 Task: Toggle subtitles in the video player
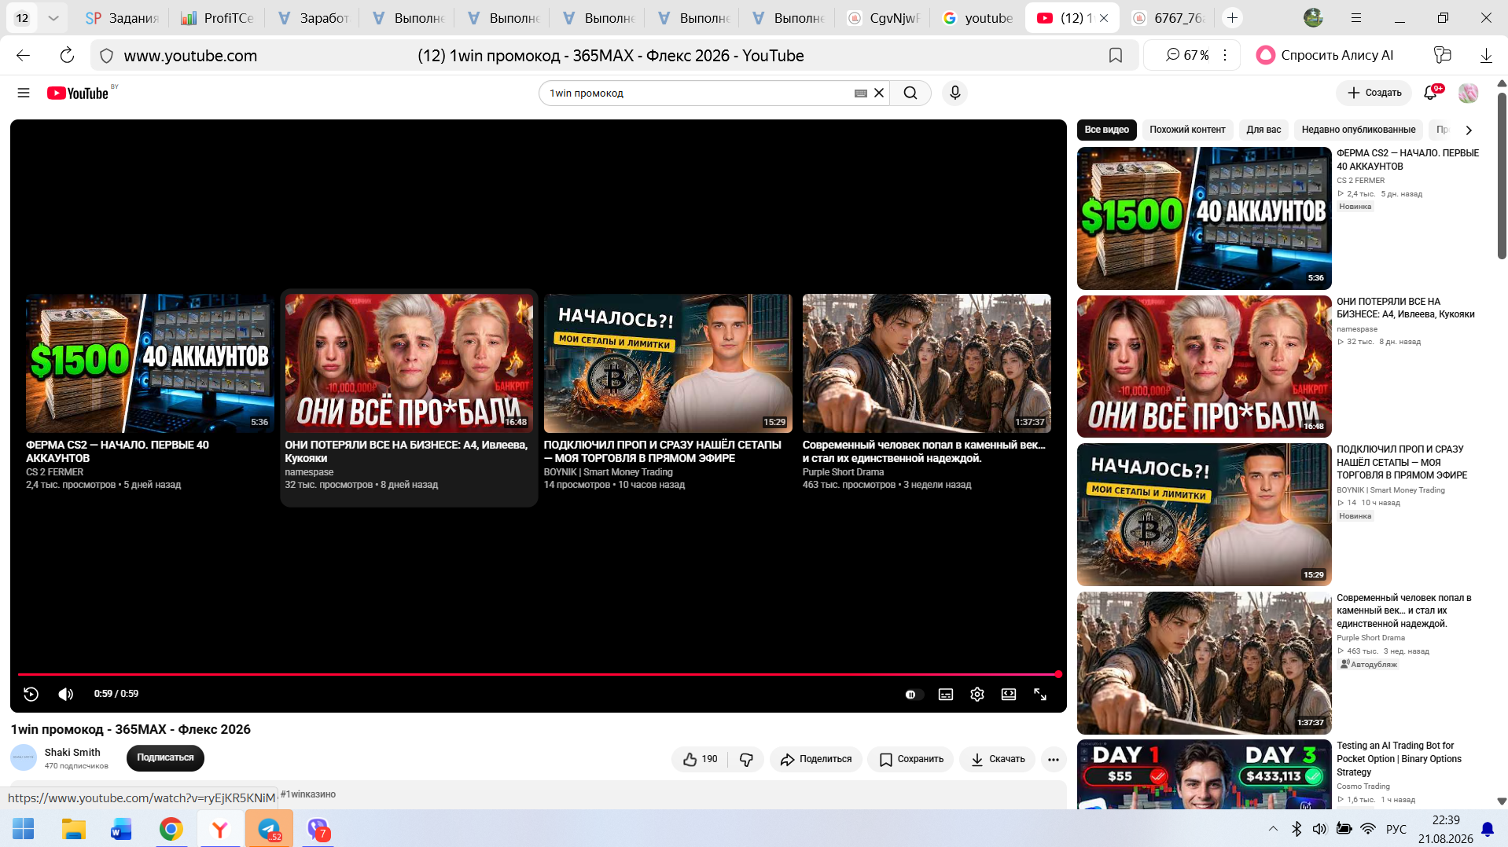pos(946,695)
